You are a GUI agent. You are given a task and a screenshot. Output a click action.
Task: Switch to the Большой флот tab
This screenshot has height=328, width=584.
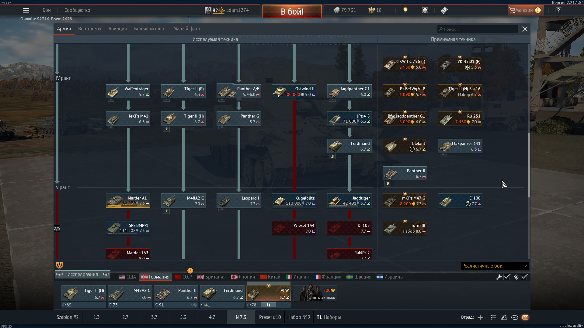pos(150,29)
